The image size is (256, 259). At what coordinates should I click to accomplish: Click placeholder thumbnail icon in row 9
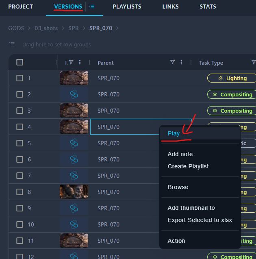(x=74, y=208)
